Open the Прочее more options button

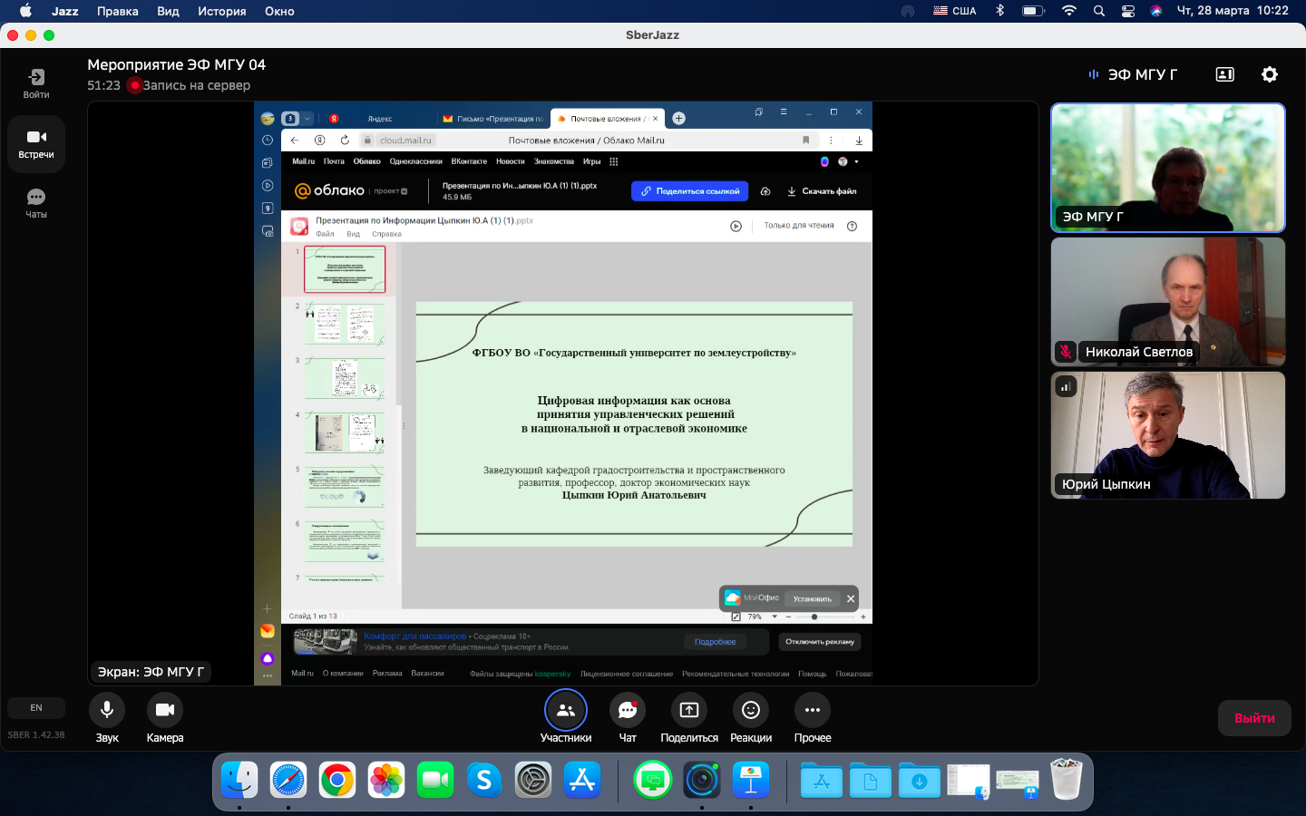click(x=813, y=710)
